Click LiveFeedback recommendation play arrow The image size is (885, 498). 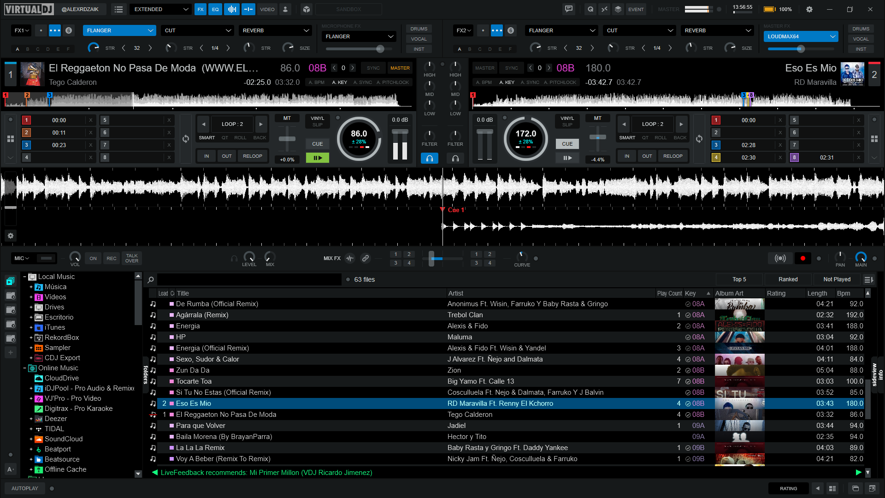click(858, 473)
